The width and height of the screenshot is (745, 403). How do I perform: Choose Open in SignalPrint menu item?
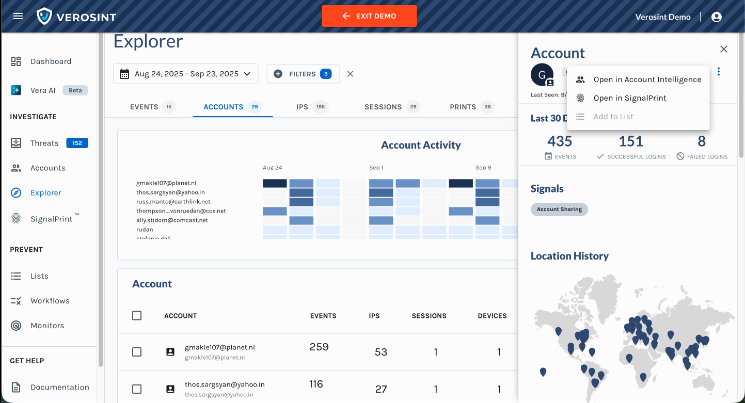[x=638, y=98]
